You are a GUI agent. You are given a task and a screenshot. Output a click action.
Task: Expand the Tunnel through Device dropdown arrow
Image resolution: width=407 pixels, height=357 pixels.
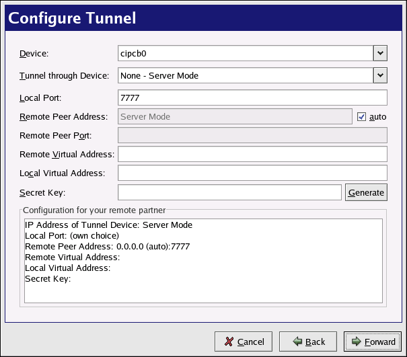380,75
